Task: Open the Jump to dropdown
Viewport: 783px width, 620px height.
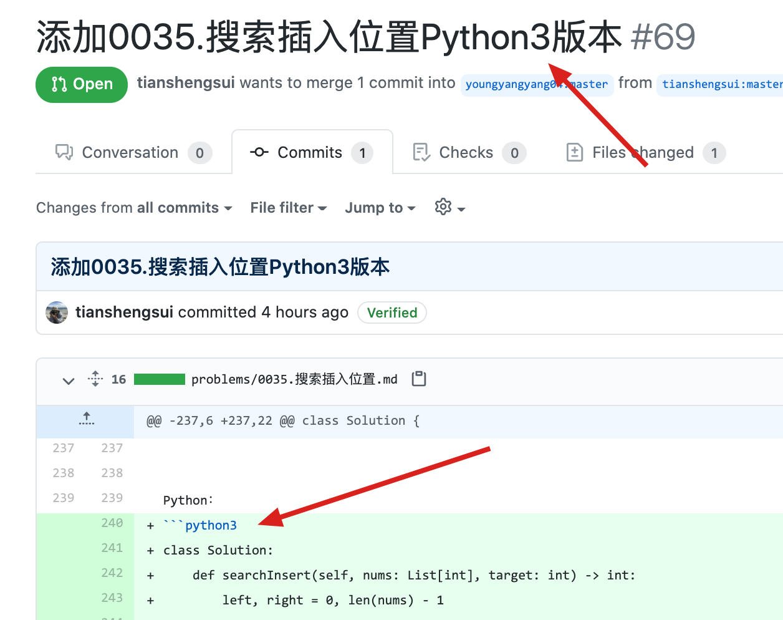Action: coord(380,208)
